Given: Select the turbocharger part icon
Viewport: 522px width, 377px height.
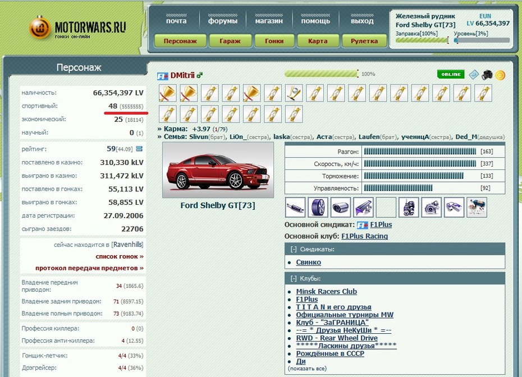Looking at the screenshot, I should [432, 207].
